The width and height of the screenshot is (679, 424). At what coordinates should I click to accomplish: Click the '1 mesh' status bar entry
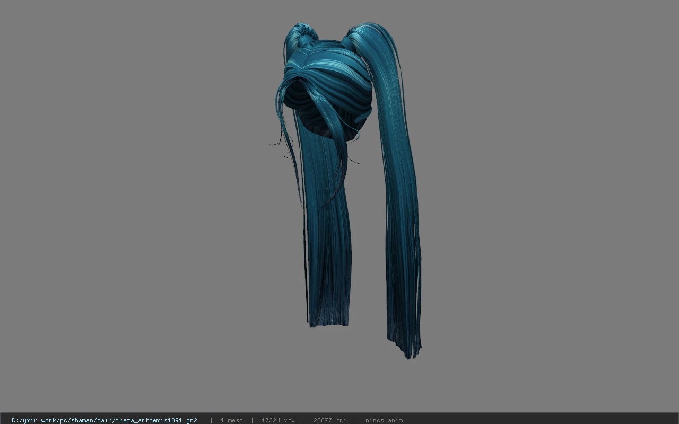232,420
